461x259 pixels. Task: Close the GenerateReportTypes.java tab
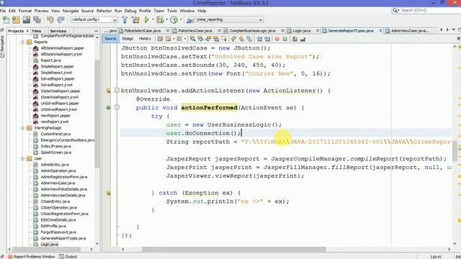click(380, 30)
